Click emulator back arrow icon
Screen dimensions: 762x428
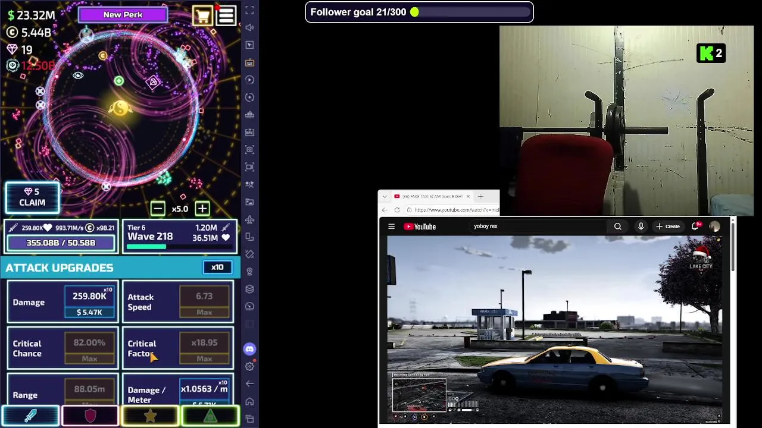point(249,384)
